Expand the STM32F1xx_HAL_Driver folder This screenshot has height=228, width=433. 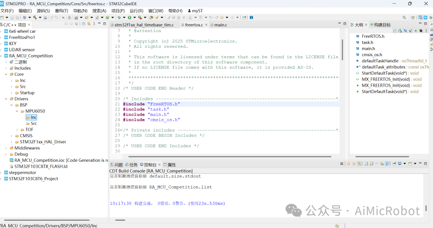(x=12, y=142)
